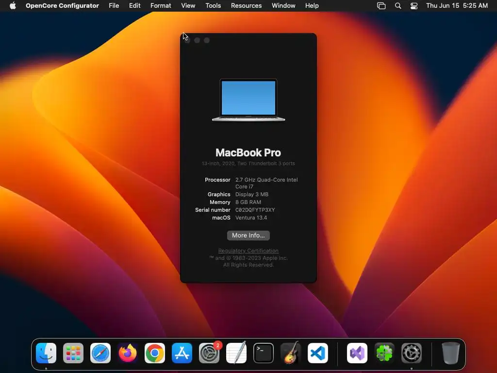The width and height of the screenshot is (497, 373).
Task: Select serial number C02DQFYTP3XY text
Action: (255, 210)
